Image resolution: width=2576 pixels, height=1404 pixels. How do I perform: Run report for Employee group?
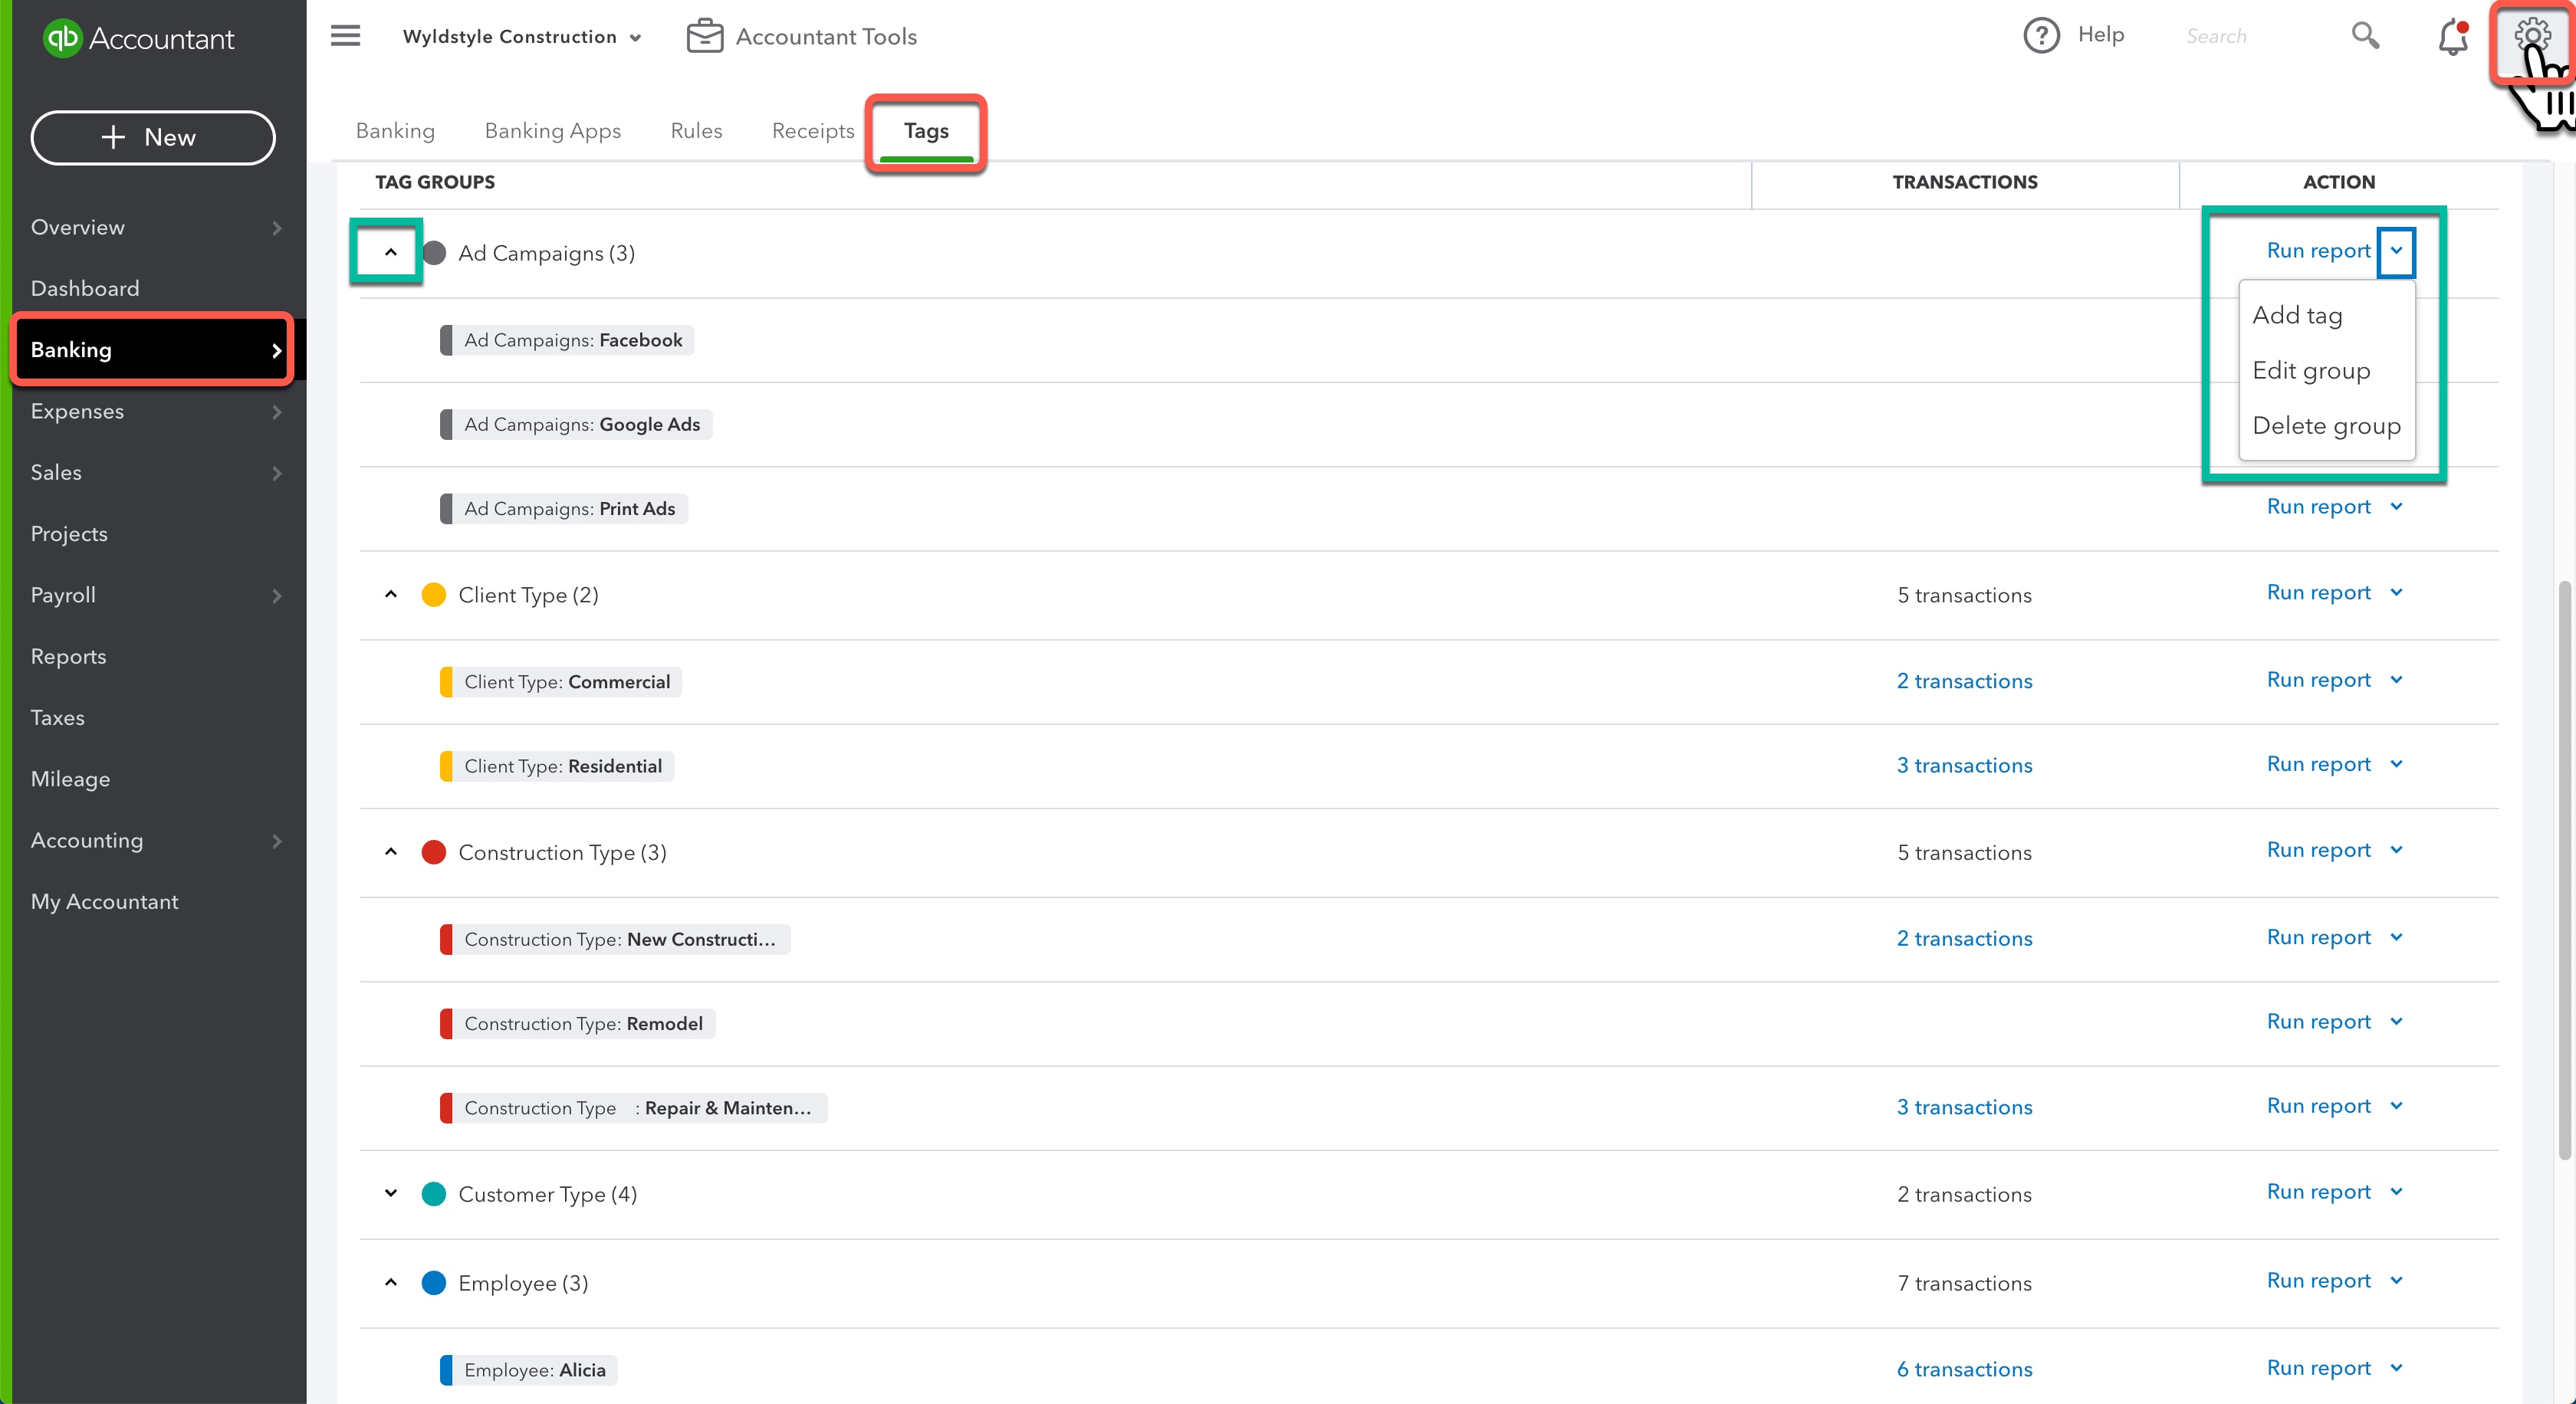click(2318, 1281)
